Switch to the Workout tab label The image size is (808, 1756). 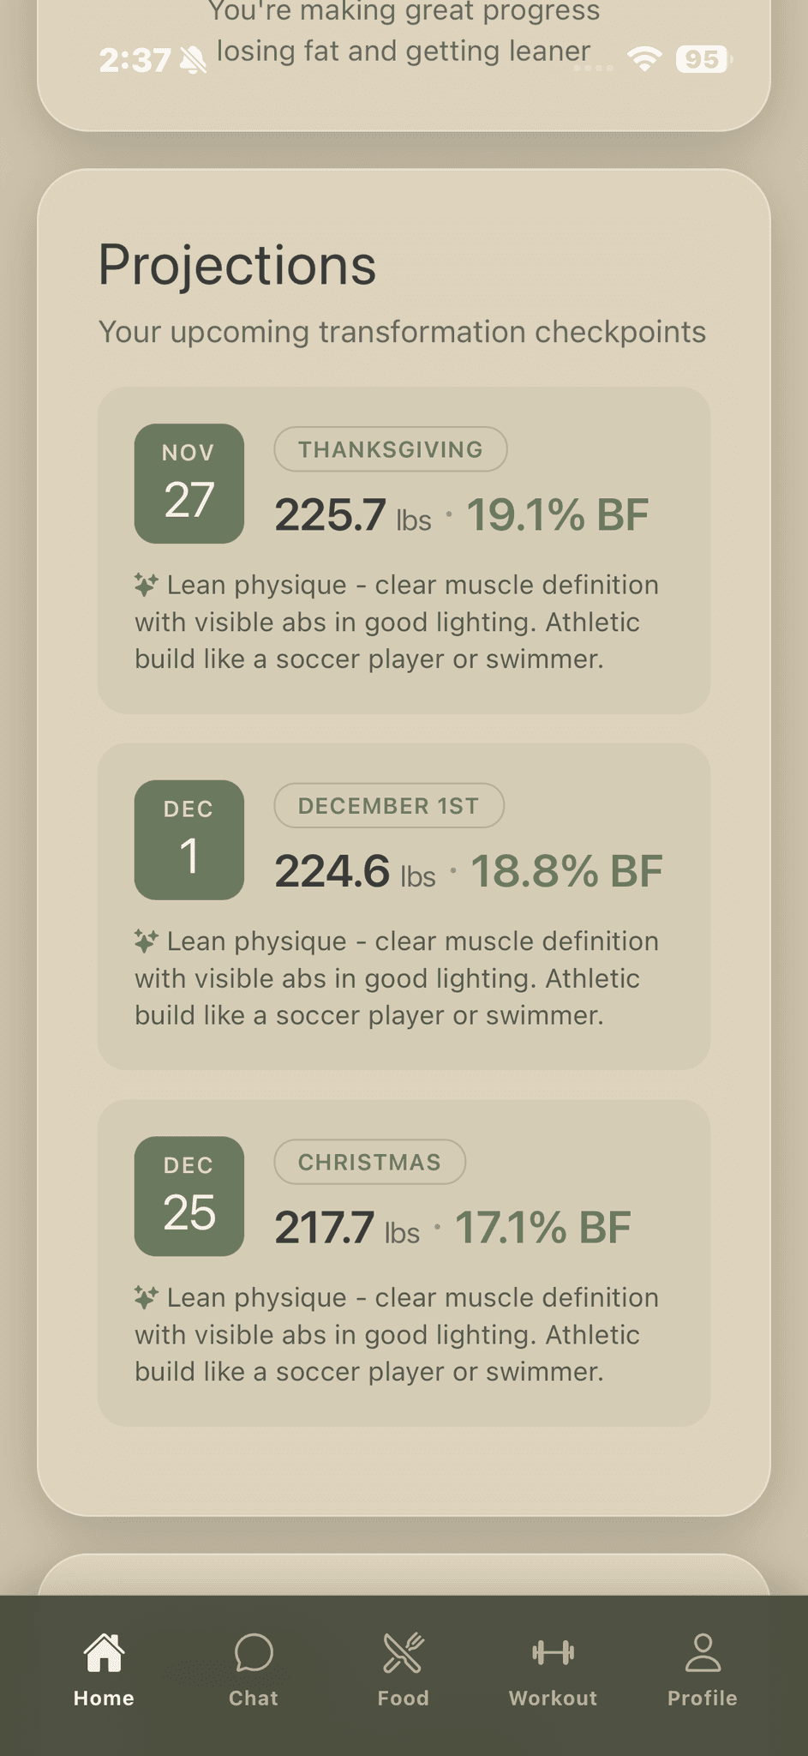pos(553,1699)
